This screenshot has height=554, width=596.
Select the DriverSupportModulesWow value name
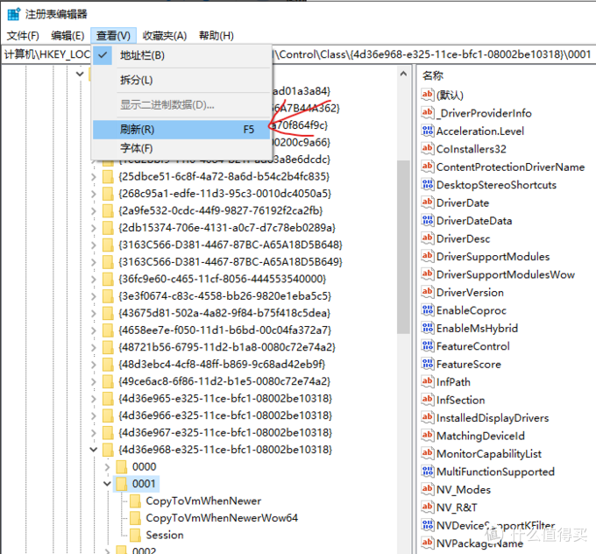pos(506,274)
